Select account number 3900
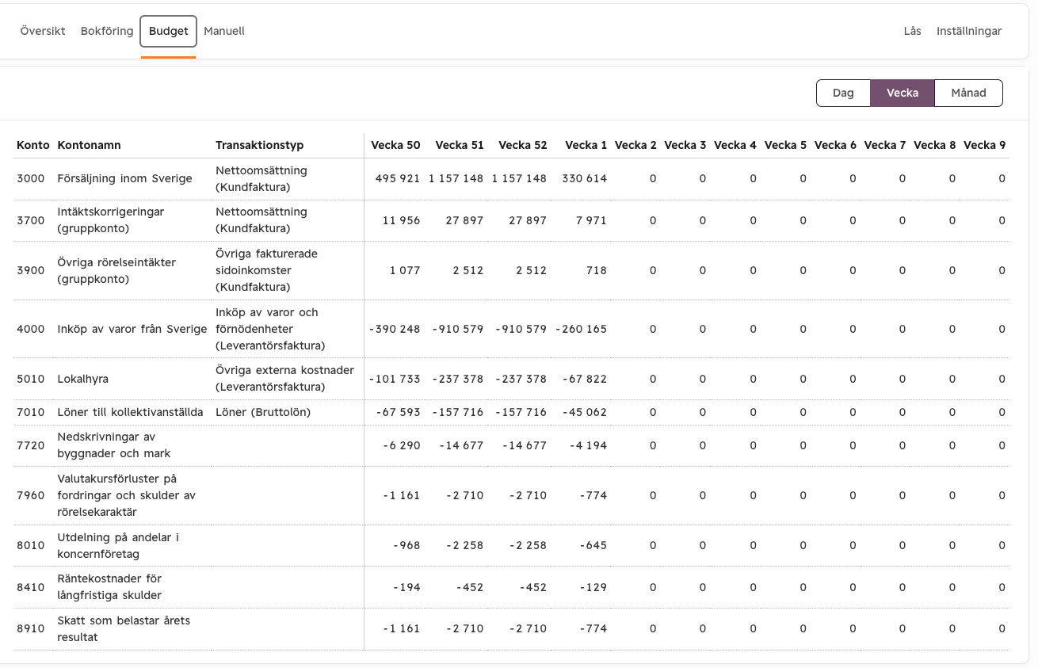 tap(31, 270)
